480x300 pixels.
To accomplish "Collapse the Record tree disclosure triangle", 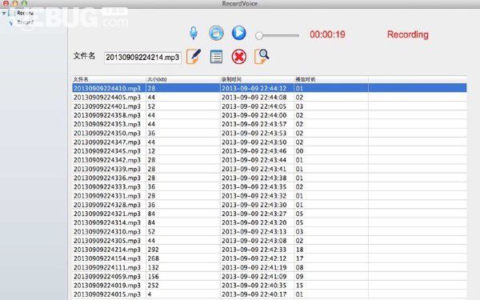I will point(4,13).
